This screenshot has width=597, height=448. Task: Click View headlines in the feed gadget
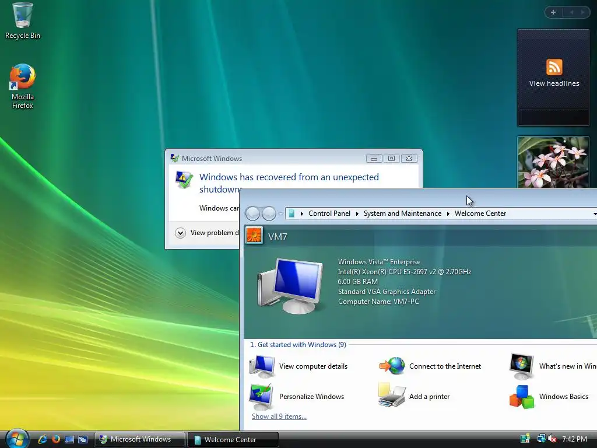click(554, 83)
